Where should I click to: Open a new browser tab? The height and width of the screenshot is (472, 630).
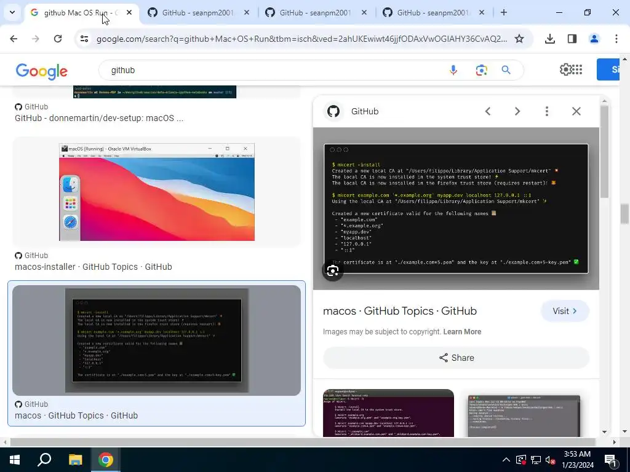pos(504,12)
